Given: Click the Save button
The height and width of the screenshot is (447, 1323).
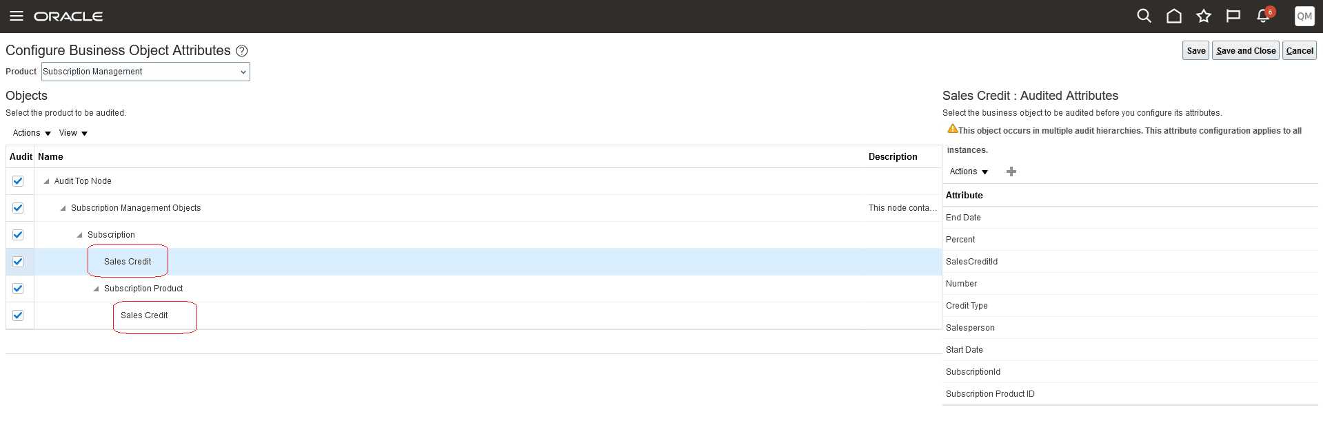Looking at the screenshot, I should pos(1196,51).
